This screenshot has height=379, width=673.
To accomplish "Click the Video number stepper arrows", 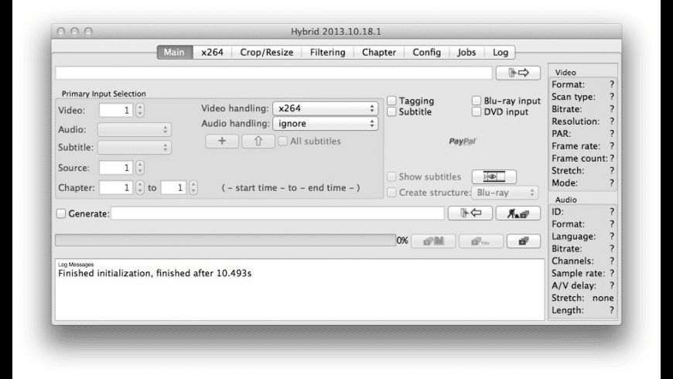I will (x=140, y=111).
